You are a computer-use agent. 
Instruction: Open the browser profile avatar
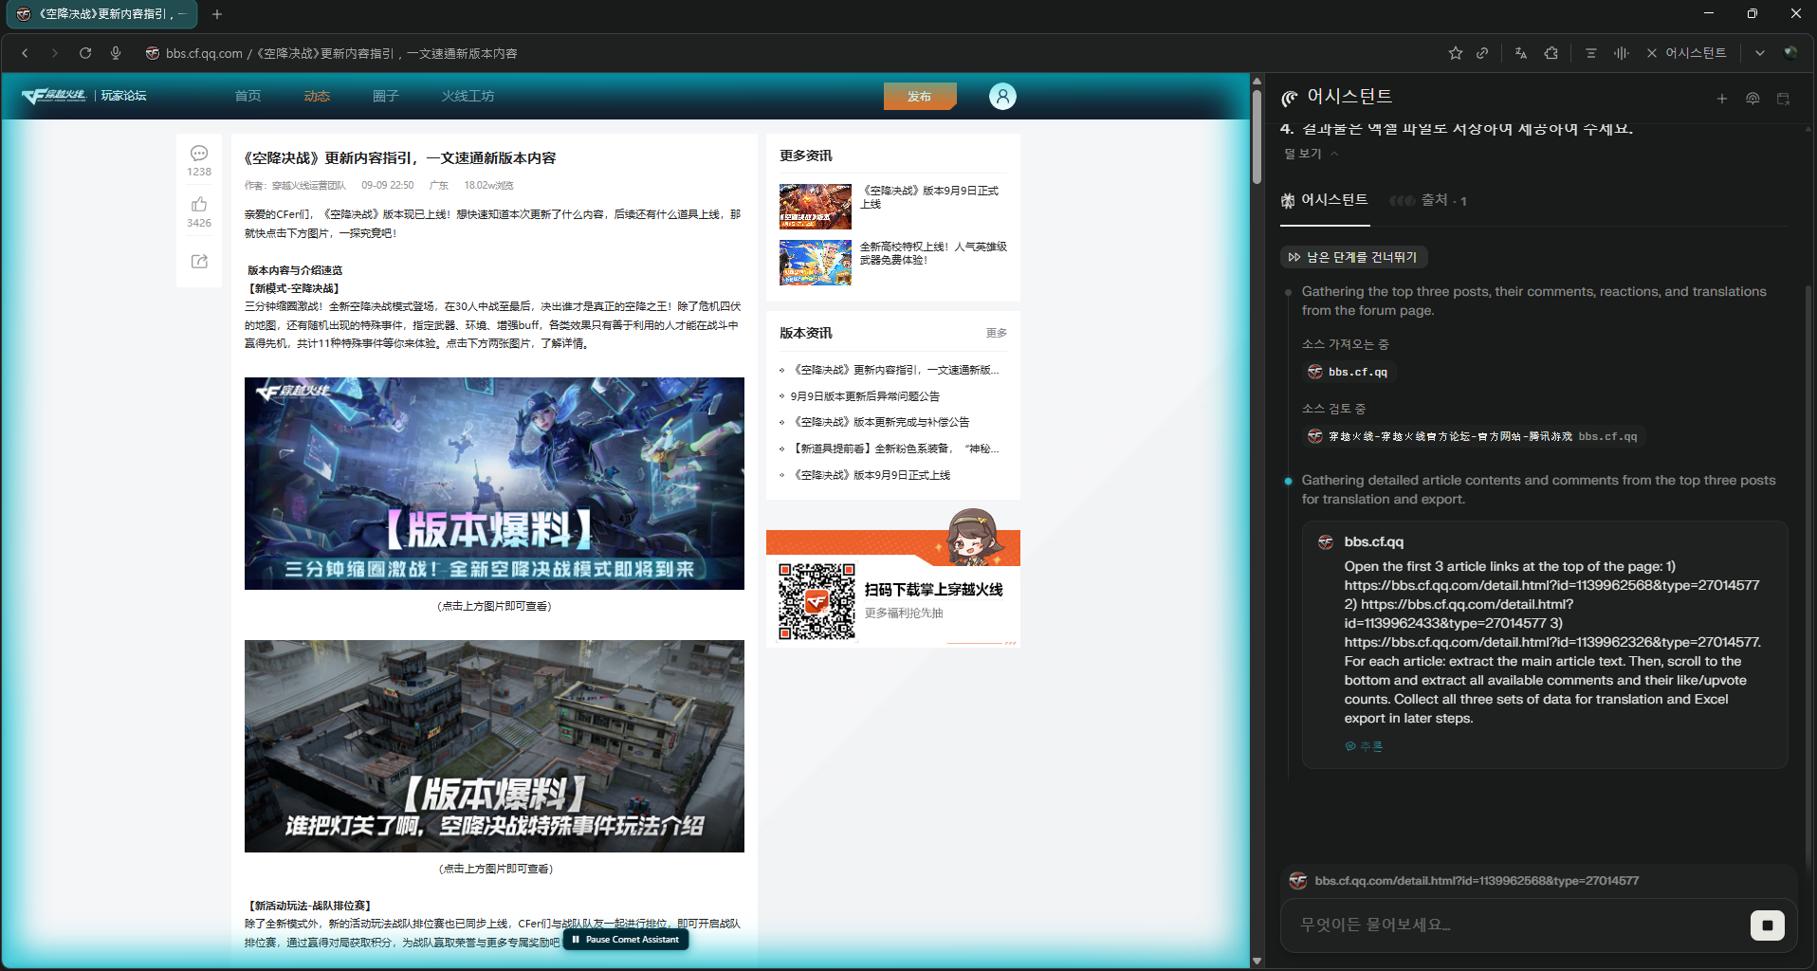pyautogui.click(x=1790, y=53)
